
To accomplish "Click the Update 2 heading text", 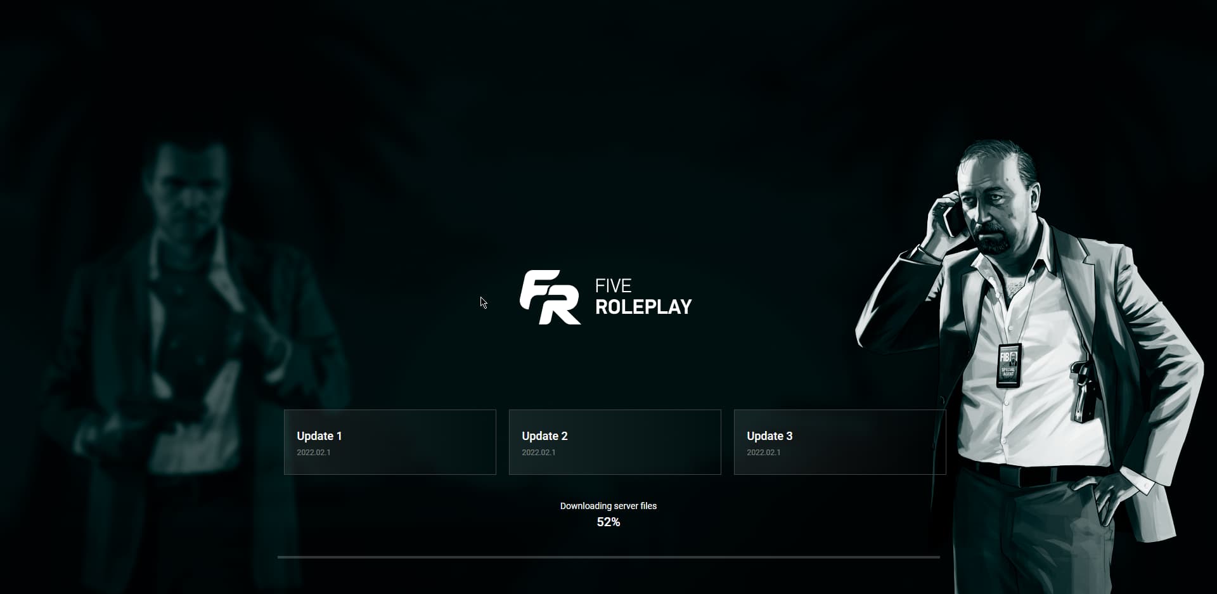I will coord(544,436).
